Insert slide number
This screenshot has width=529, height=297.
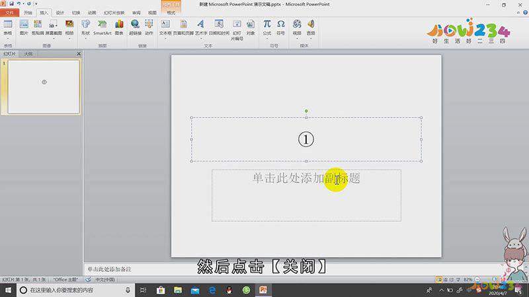point(237,30)
